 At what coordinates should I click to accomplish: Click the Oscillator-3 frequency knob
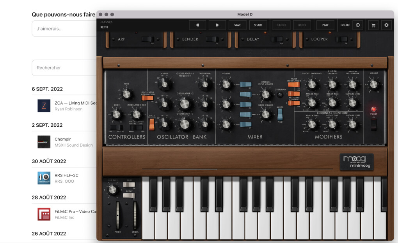tap(185, 124)
